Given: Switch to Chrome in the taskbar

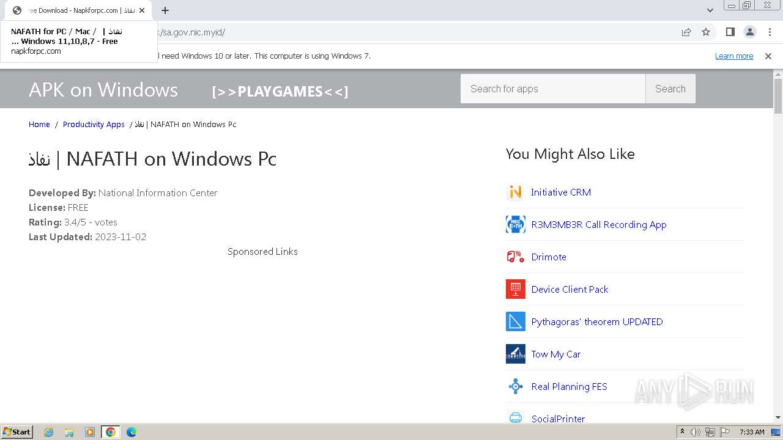Looking at the screenshot, I should pyautogui.click(x=110, y=432).
